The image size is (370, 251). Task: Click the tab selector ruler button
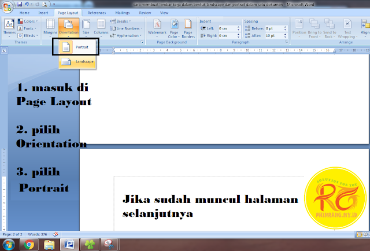4,50
